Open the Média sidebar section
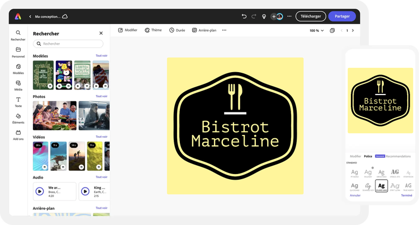This screenshot has width=419, height=225. [18, 86]
